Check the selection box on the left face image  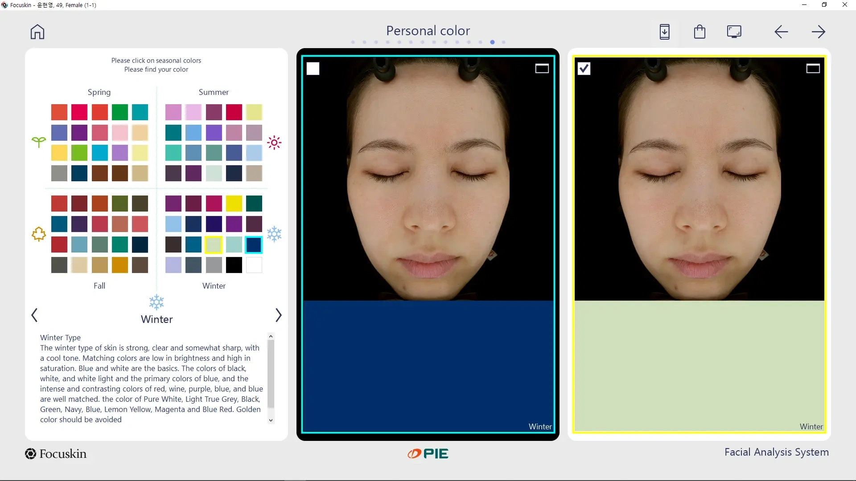click(313, 68)
